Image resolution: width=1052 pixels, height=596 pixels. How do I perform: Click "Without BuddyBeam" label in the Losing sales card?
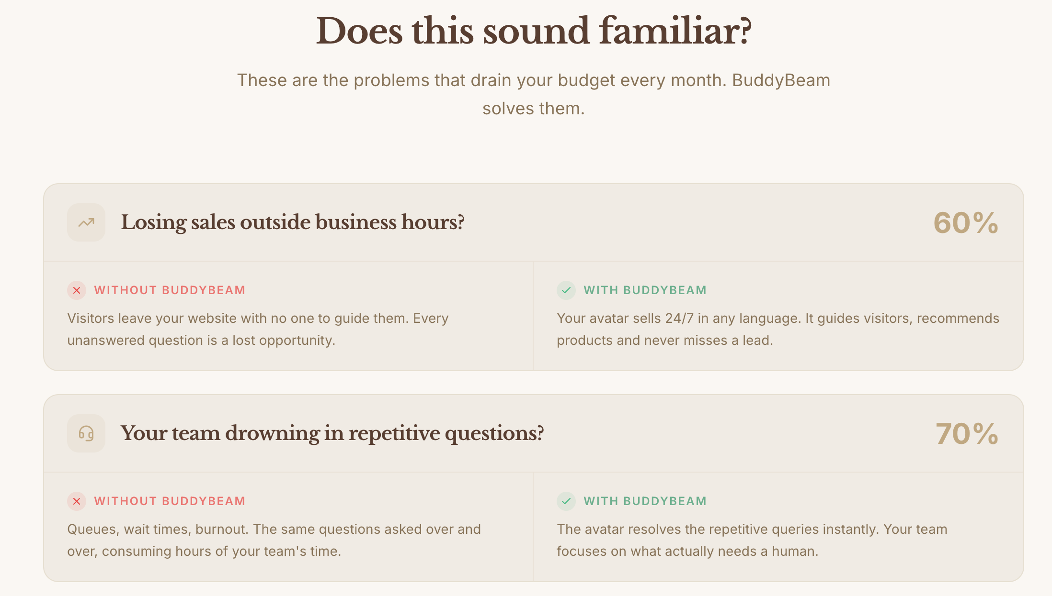pyautogui.click(x=170, y=290)
